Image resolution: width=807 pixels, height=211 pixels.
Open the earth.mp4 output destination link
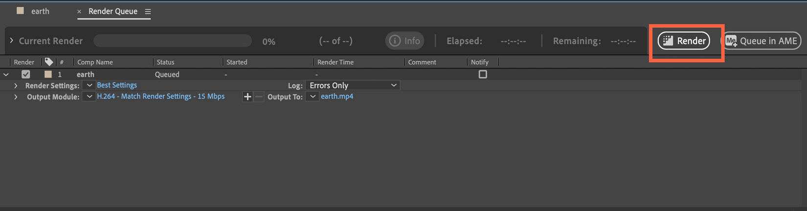[x=337, y=96]
